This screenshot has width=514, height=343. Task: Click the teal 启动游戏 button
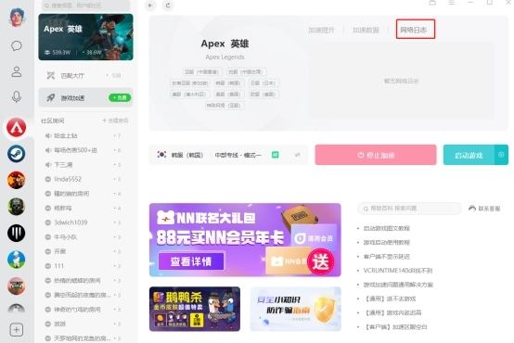coord(469,155)
